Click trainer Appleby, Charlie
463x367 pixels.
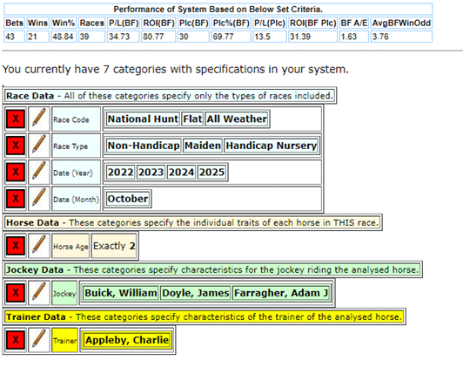(127, 340)
